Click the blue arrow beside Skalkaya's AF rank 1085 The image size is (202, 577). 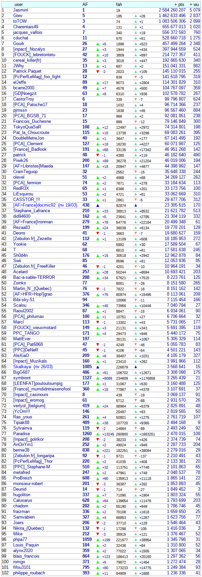coord(98,367)
